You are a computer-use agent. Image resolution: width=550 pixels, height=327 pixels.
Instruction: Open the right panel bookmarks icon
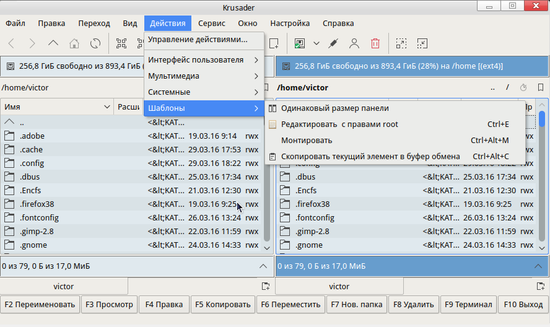pyautogui.click(x=541, y=88)
